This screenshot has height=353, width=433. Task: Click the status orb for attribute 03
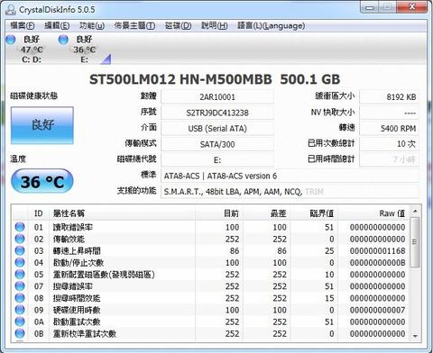20,250
